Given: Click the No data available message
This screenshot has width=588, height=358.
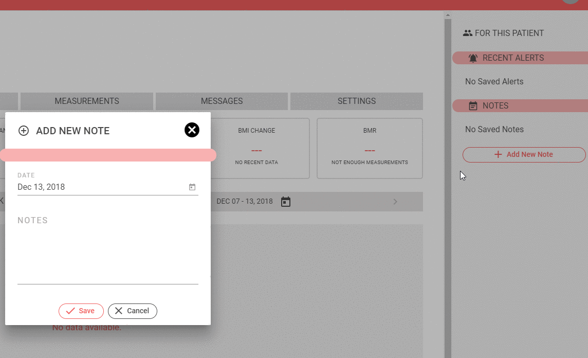Looking at the screenshot, I should 87,328.
